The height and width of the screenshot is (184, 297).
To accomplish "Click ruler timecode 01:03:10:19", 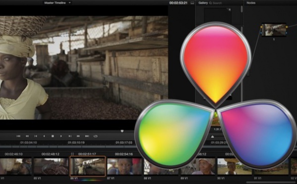I will [x=76, y=142].
